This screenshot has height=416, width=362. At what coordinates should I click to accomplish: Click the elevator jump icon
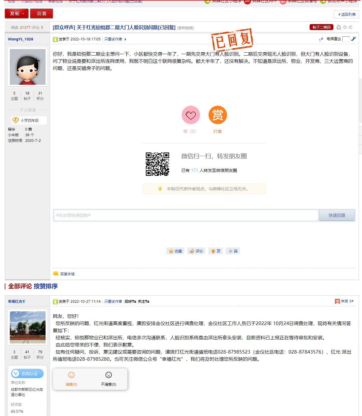[x=353, y=39]
